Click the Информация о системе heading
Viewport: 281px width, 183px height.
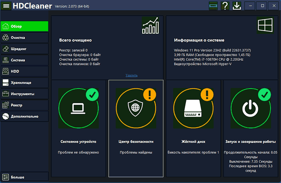(x=199, y=40)
